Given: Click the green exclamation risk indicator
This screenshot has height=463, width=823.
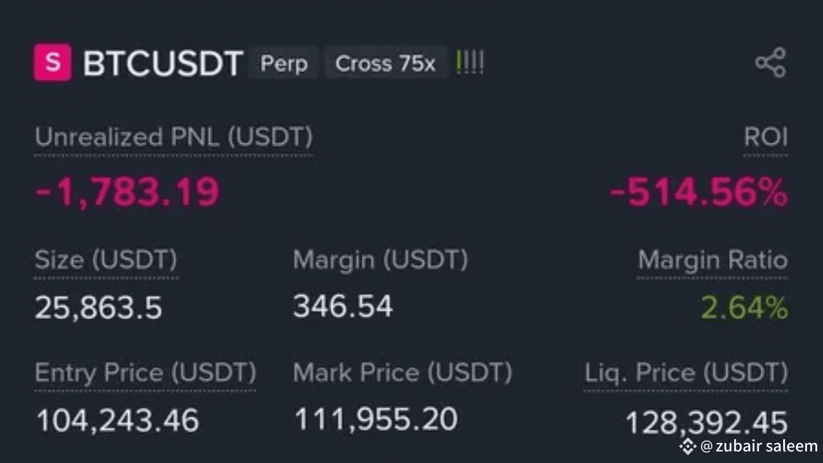Looking at the screenshot, I should 469,63.
